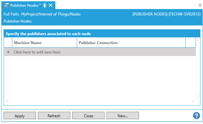The height and width of the screenshot is (124, 203).
Task: Close the Publisher Nodes tab
Action: [51, 5]
